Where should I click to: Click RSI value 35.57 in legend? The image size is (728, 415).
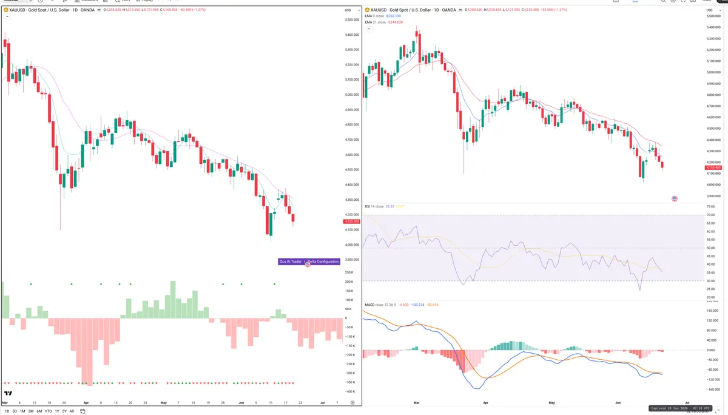pos(389,206)
